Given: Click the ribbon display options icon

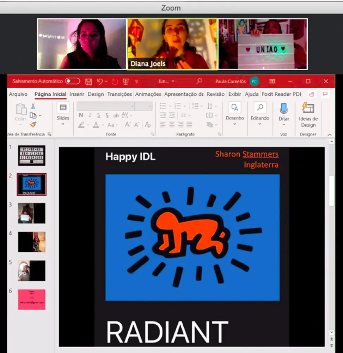Looking at the screenshot, I should click(272, 81).
